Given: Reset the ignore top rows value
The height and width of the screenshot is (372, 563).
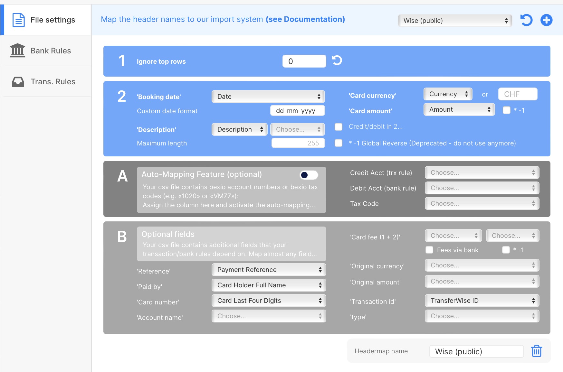Looking at the screenshot, I should pyautogui.click(x=337, y=60).
